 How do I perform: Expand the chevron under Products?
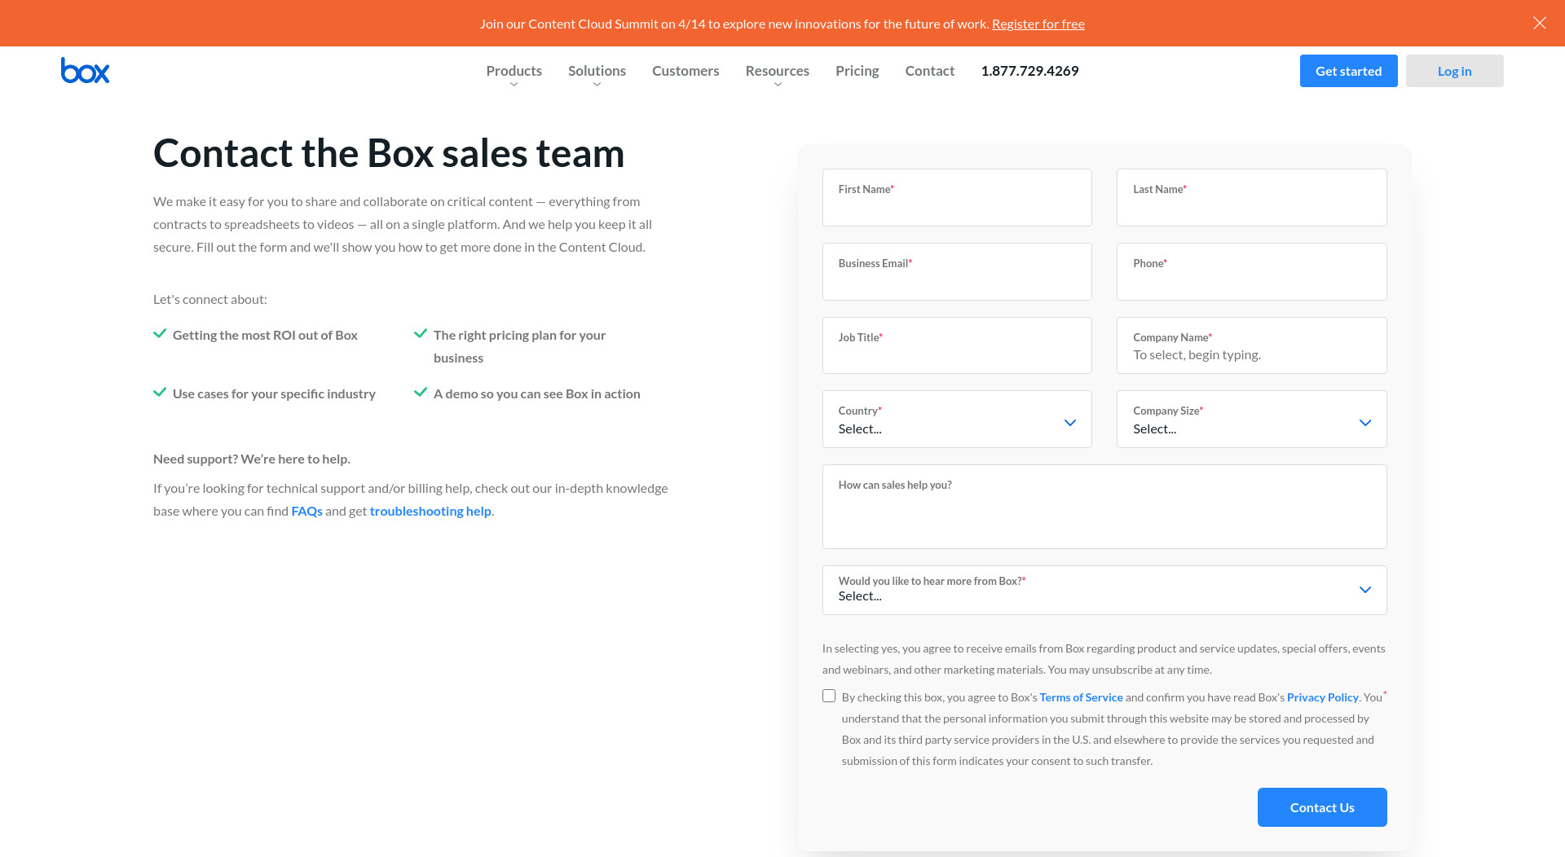(x=514, y=85)
